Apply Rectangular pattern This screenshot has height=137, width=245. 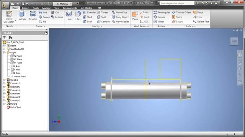(162, 13)
